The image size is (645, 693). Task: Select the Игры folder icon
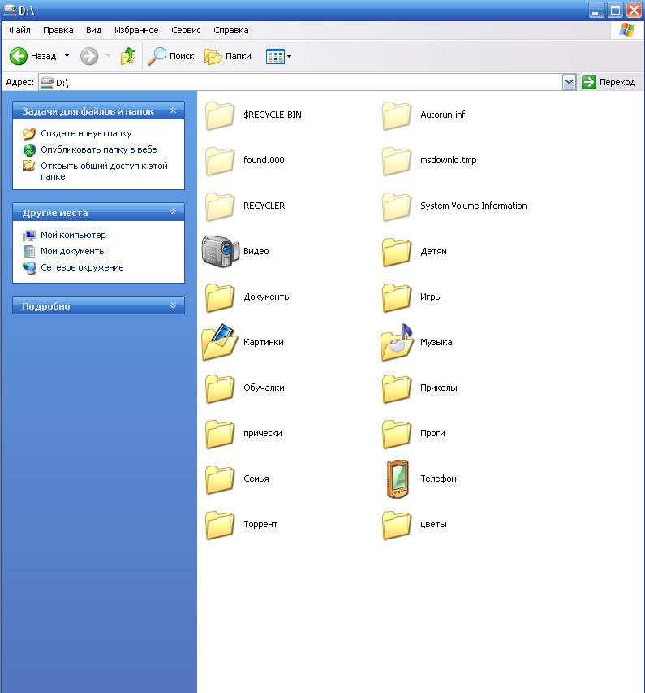pos(397,298)
